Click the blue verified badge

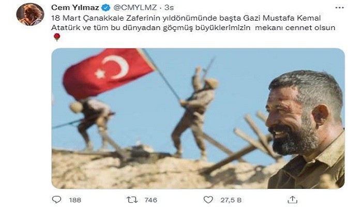pyautogui.click(x=106, y=8)
